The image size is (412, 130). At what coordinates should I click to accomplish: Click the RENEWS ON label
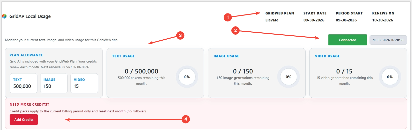(383, 13)
